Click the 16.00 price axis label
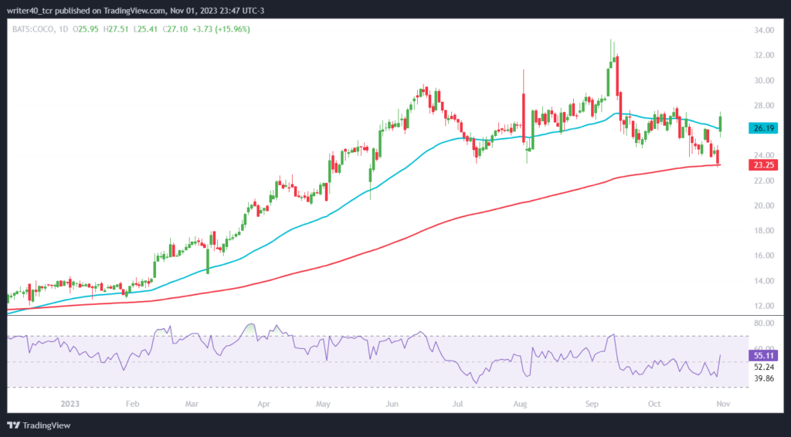This screenshot has width=791, height=437. [764, 256]
